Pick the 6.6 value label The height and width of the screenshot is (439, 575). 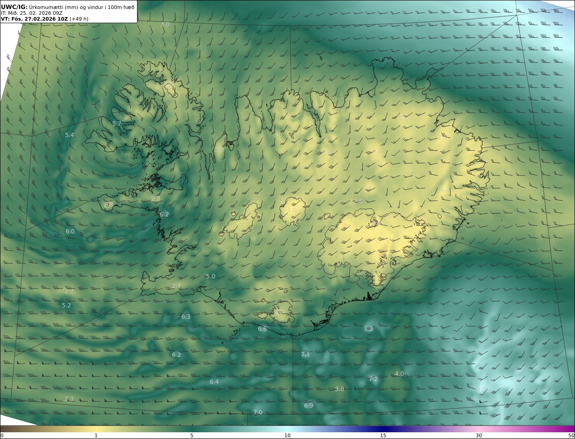coord(262,329)
